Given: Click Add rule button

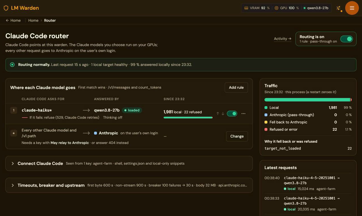Looking at the screenshot, I should pos(236,88).
